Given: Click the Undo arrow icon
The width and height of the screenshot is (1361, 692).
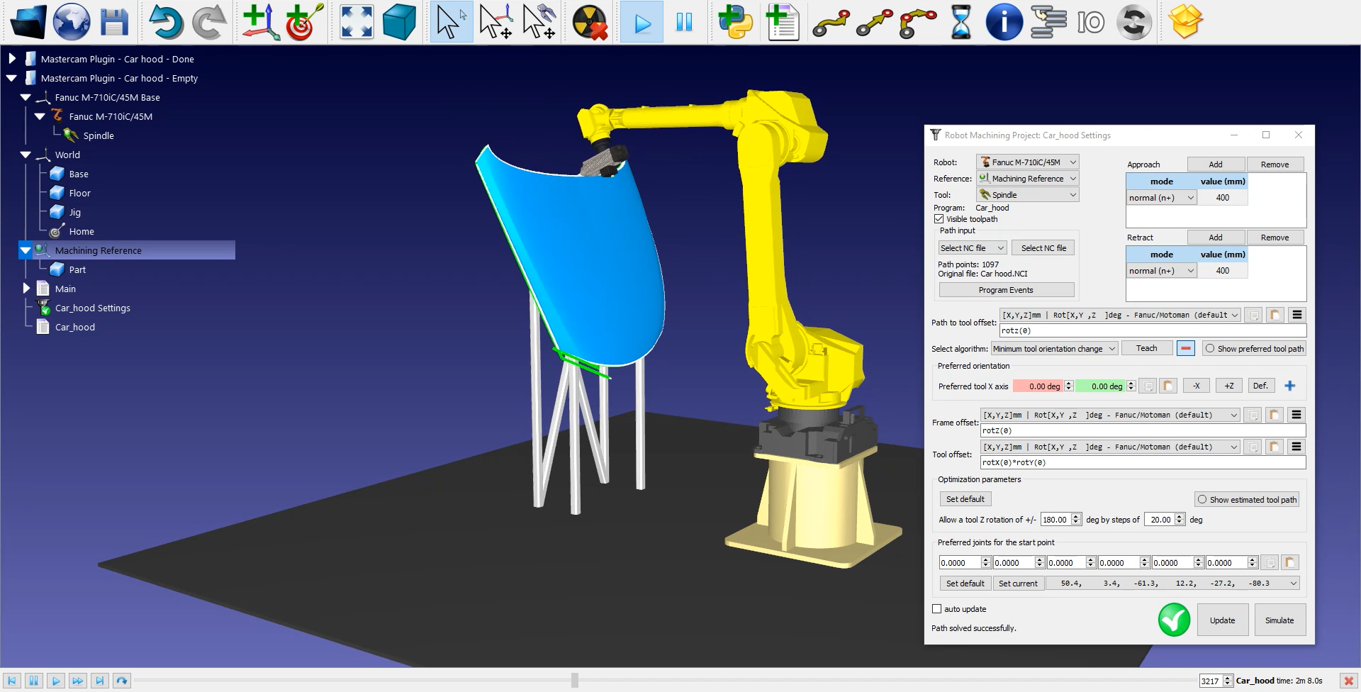Looking at the screenshot, I should [x=165, y=22].
